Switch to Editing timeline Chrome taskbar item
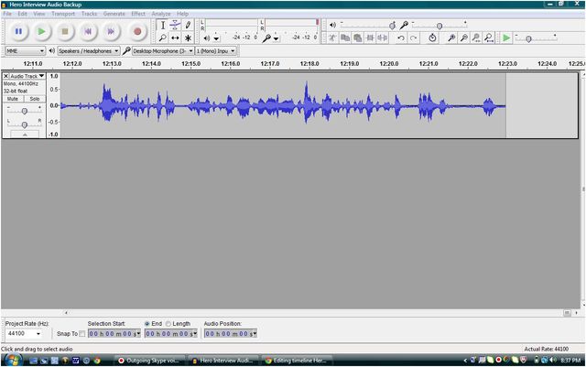The image size is (586, 367). [x=297, y=361]
